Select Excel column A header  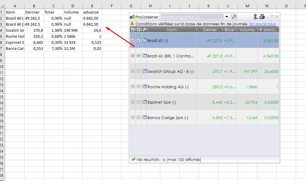point(15,6)
